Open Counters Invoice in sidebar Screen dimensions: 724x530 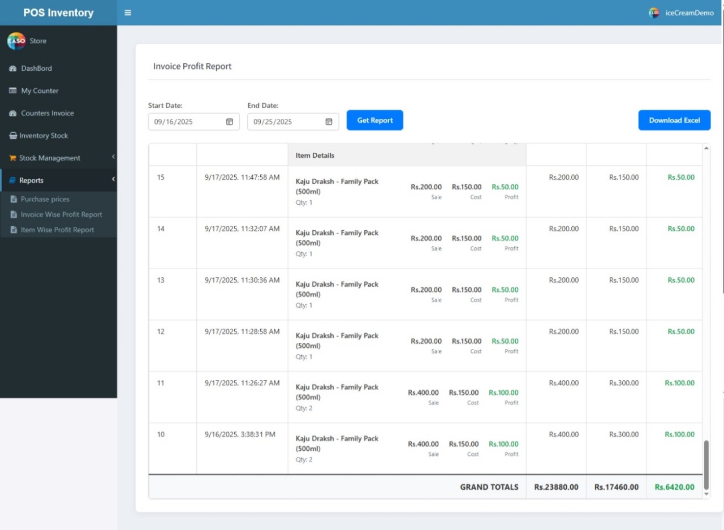tap(47, 113)
